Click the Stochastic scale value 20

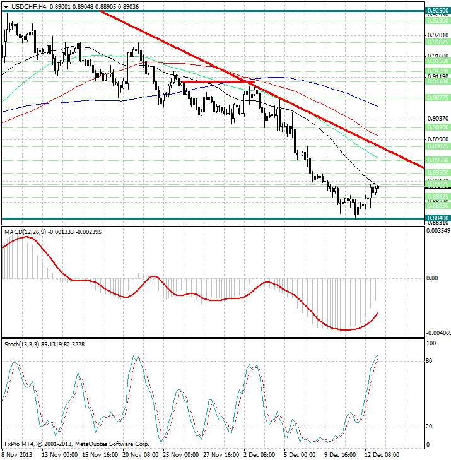(x=429, y=427)
